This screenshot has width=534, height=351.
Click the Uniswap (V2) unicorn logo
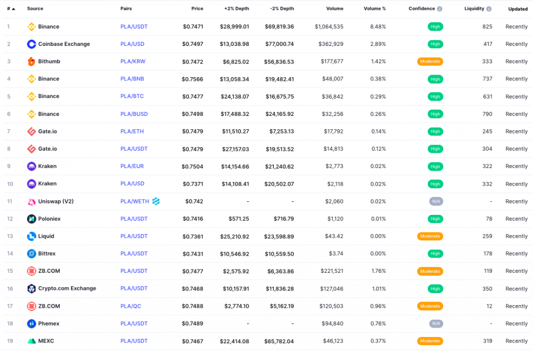click(x=31, y=201)
